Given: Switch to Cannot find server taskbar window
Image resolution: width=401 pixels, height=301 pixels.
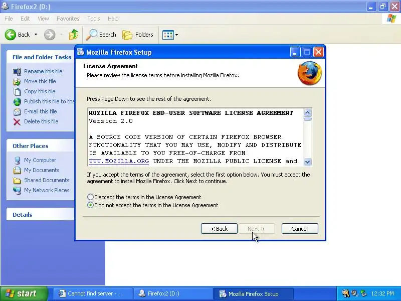Looking at the screenshot, I should coord(93,293).
